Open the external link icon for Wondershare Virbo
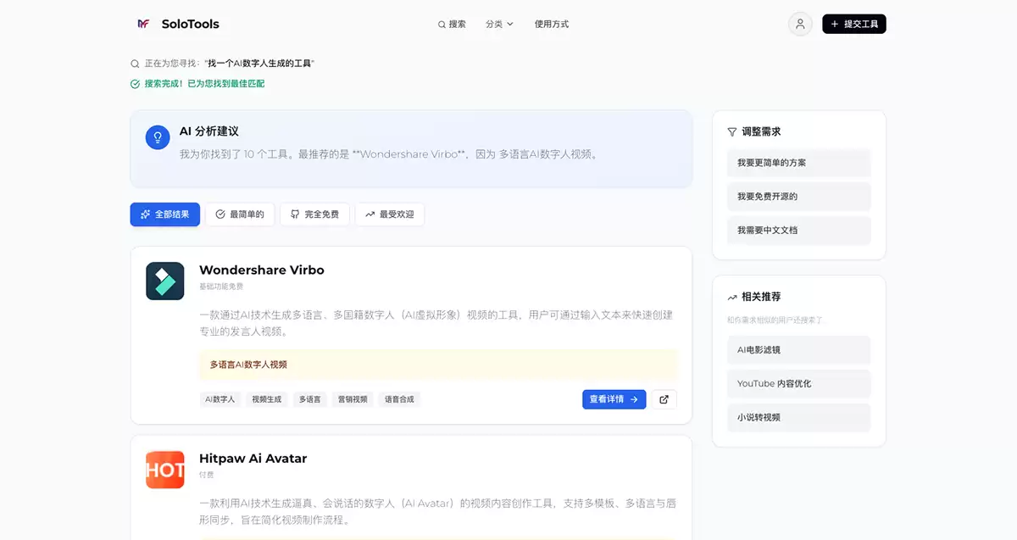Screen dimensions: 1017x540 pyautogui.click(x=664, y=398)
